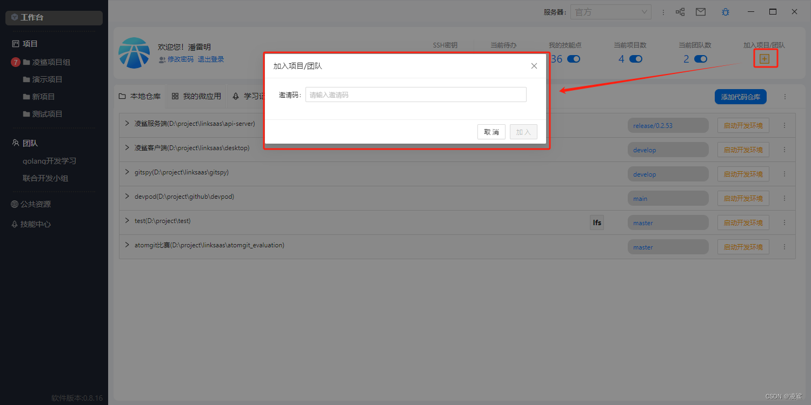Open the server dropdown showing 官方
811x405 pixels.
tap(610, 12)
